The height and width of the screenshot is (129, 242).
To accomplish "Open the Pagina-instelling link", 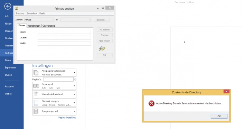I will click(67, 118).
